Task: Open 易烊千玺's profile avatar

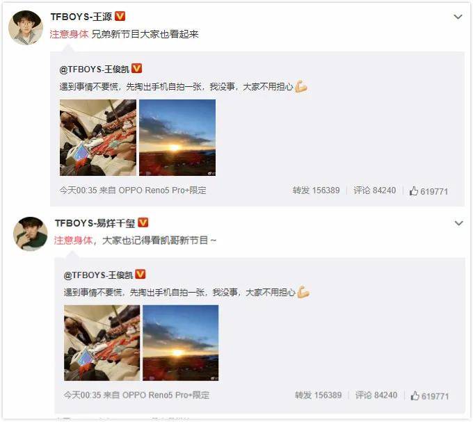Action: click(30, 234)
